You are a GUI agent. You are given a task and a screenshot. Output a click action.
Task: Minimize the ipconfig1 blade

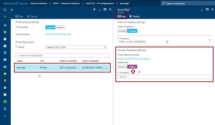tap(202, 10)
